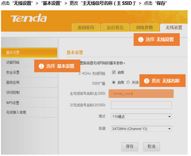The width and height of the screenshot is (191, 156).
Task: Open 无线接入信息 sidebar item
Action: [x=29, y=112]
